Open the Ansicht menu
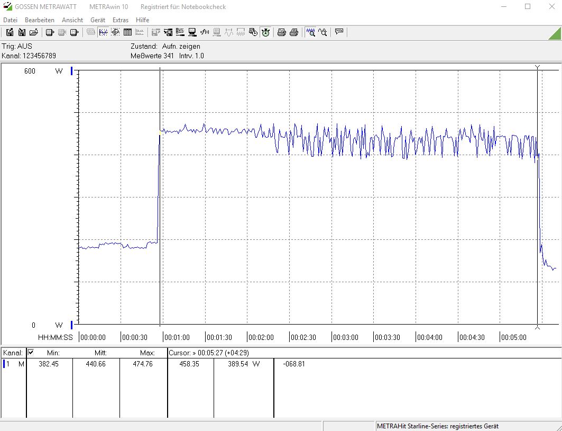The height and width of the screenshot is (431, 562). point(72,20)
